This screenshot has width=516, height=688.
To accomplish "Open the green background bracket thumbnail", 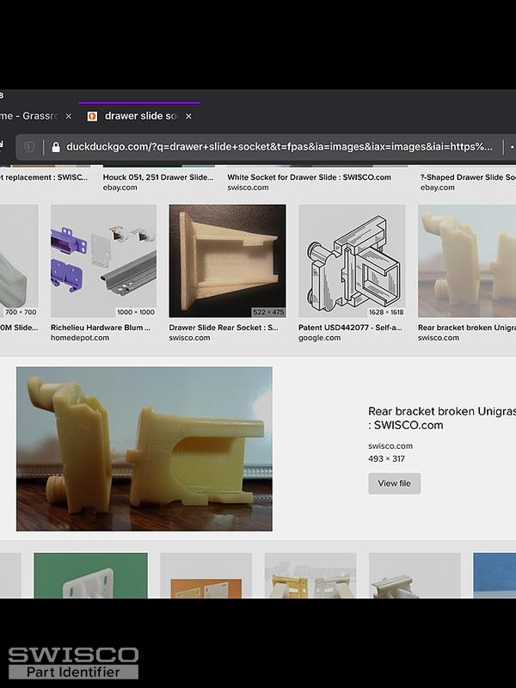I will pos(91,575).
